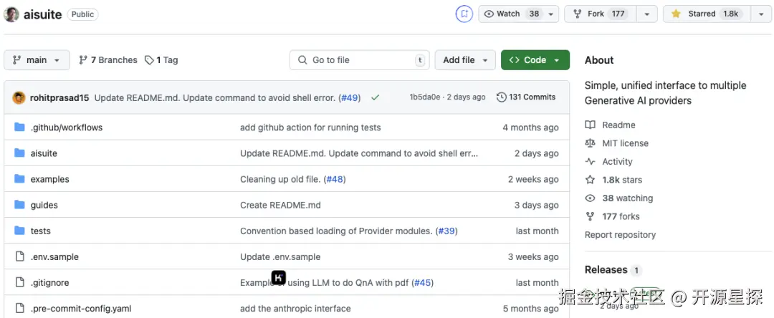Image resolution: width=774 pixels, height=318 pixels.
Task: Click the star icon beside 1.8k stars
Action: (590, 180)
